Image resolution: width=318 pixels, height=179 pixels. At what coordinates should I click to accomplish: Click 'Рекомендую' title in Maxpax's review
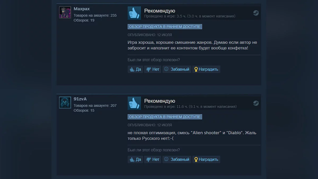(160, 11)
